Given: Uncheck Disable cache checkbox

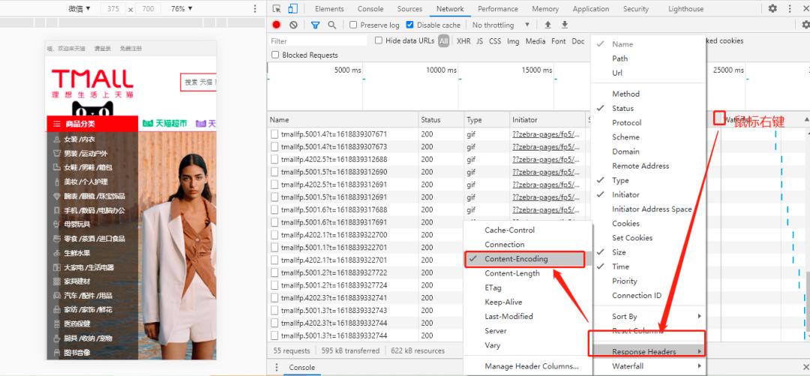Looking at the screenshot, I should click(x=410, y=25).
